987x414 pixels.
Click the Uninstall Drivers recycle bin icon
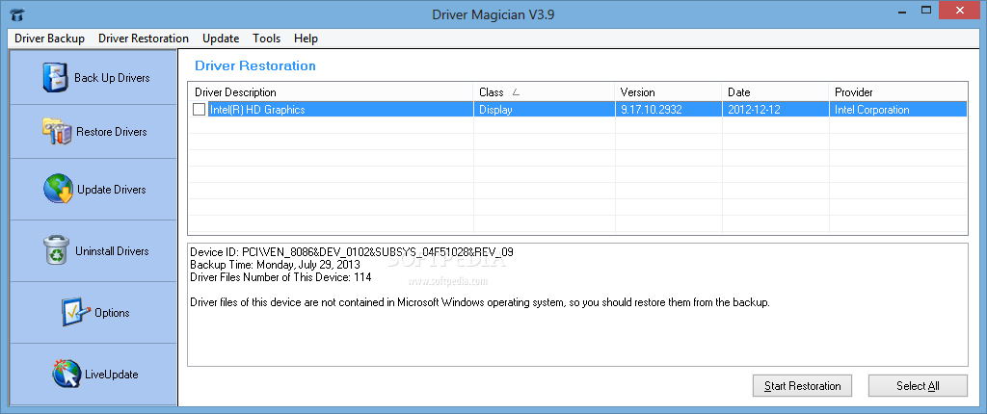click(55, 250)
